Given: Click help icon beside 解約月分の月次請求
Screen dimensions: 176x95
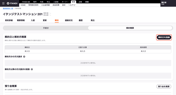Looking at the screenshot, I should (24, 57).
